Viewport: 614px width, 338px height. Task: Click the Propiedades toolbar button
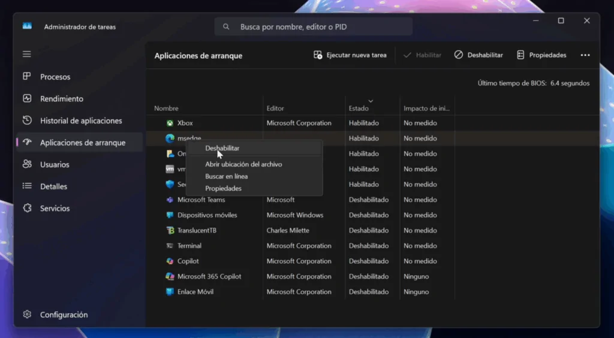coord(541,55)
